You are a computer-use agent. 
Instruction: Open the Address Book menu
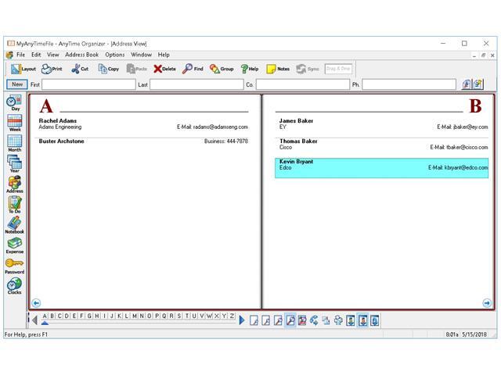click(81, 55)
